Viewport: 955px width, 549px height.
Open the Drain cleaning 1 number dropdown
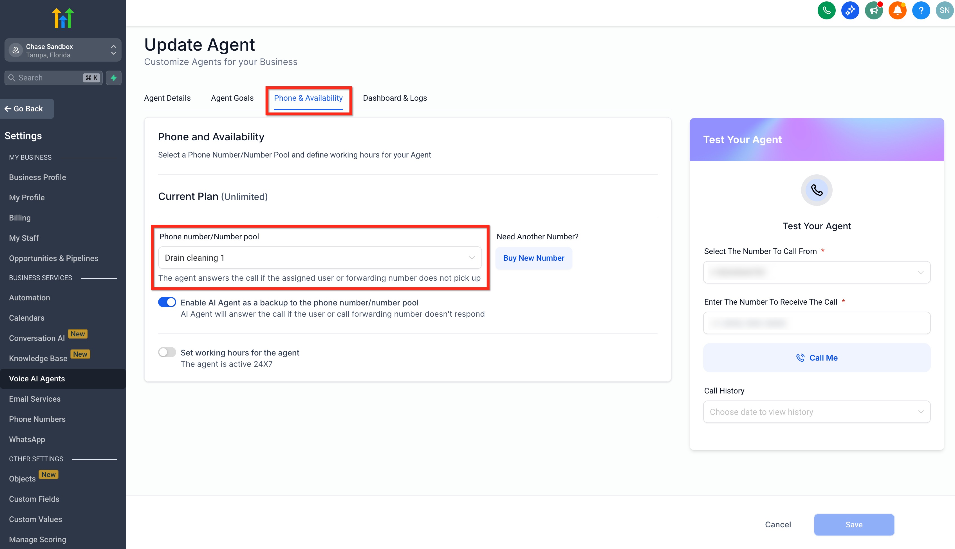tap(320, 258)
